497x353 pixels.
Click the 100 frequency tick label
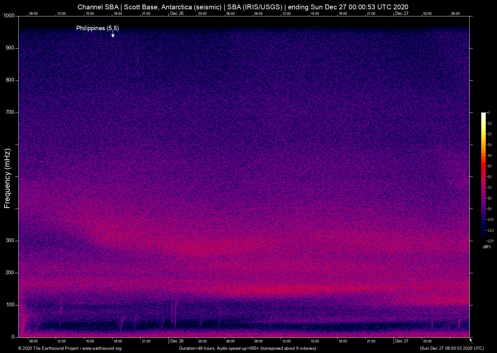10,305
